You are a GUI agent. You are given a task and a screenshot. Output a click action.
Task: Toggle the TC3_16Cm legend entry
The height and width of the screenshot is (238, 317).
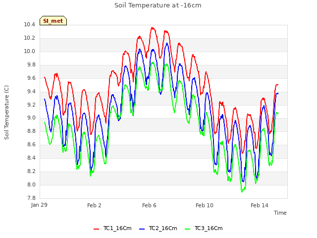(x=204, y=228)
